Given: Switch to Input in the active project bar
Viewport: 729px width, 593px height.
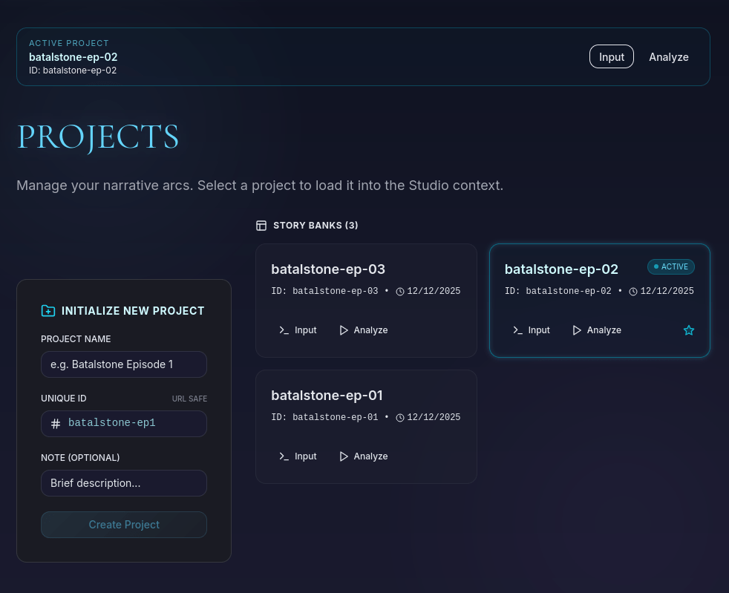Looking at the screenshot, I should [611, 57].
